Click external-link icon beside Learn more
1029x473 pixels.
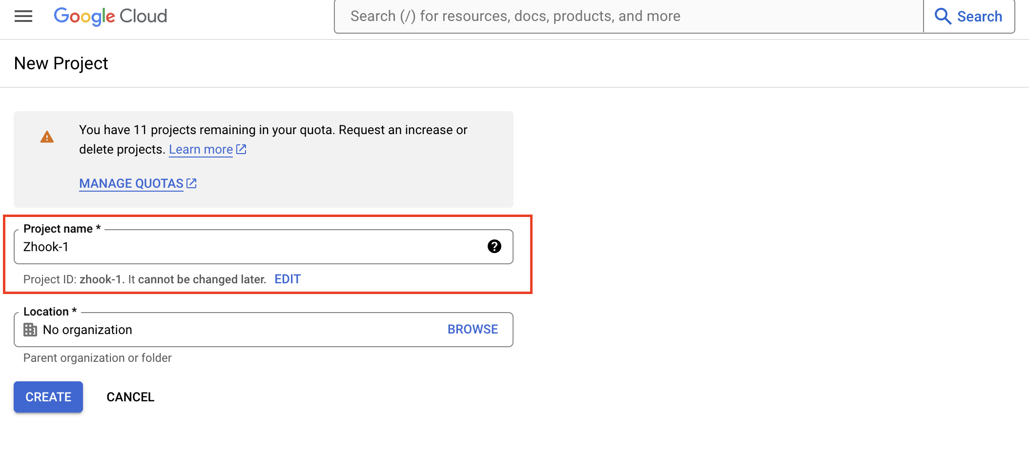coord(241,149)
